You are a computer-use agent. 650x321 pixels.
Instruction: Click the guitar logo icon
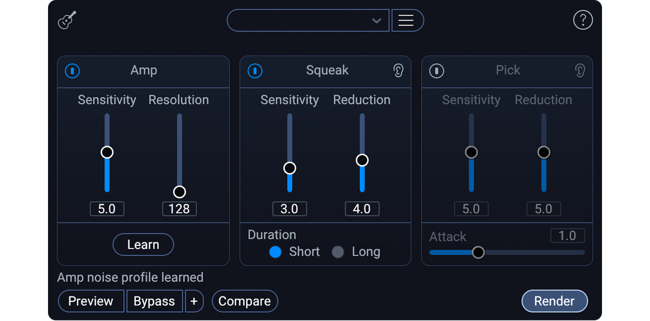tap(66, 20)
